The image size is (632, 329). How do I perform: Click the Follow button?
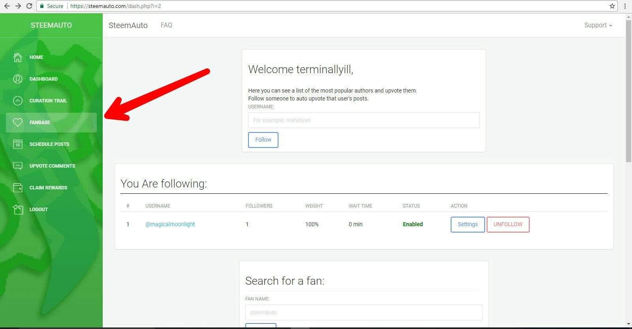click(x=263, y=140)
